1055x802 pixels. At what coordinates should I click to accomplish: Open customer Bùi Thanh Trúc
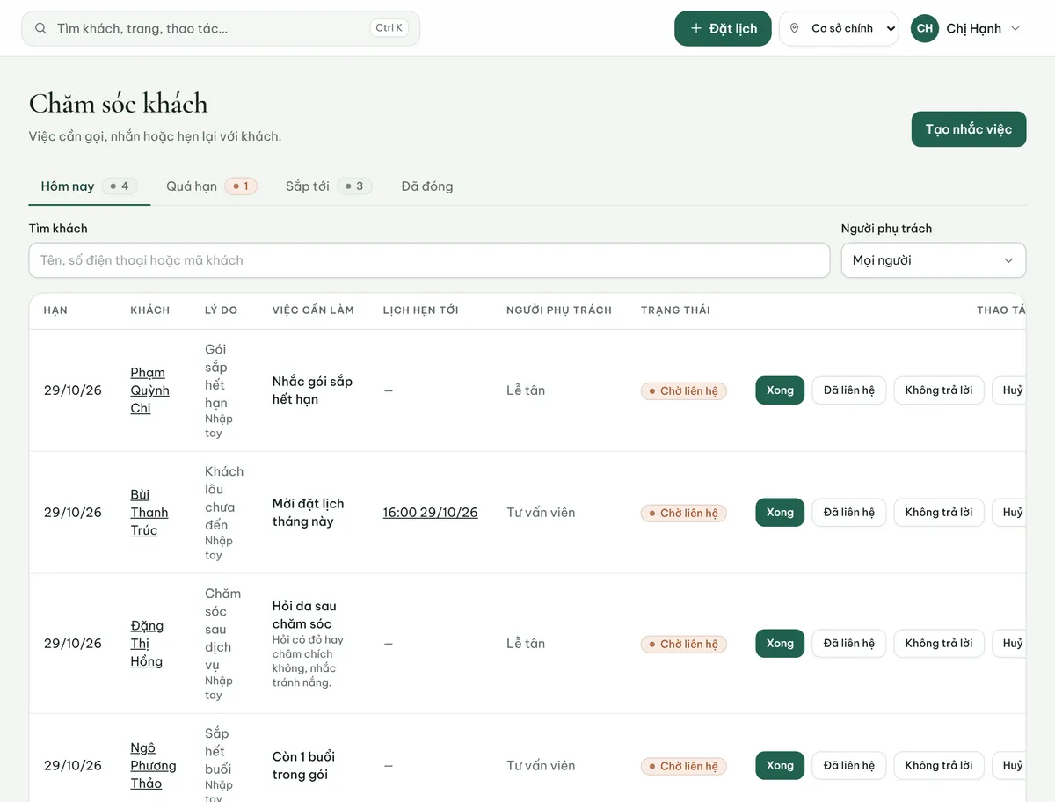(x=149, y=513)
